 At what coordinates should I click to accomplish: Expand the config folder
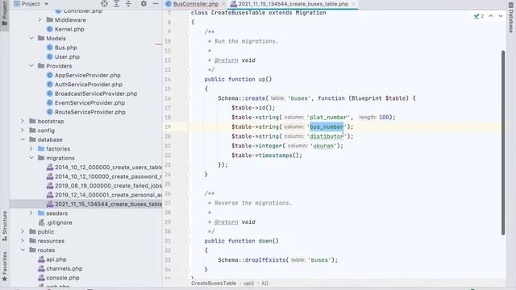pos(23,130)
